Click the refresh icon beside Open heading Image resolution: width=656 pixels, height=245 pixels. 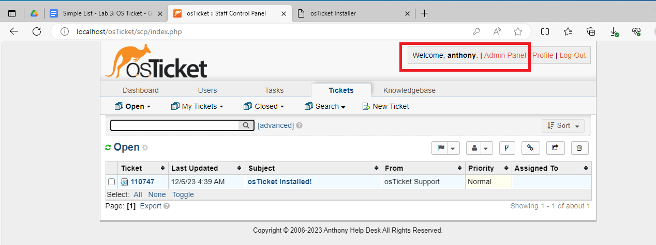pyautogui.click(x=108, y=148)
